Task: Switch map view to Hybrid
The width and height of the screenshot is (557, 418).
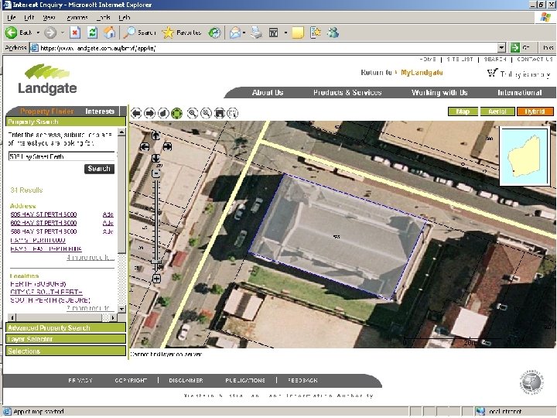Action: 535,111
